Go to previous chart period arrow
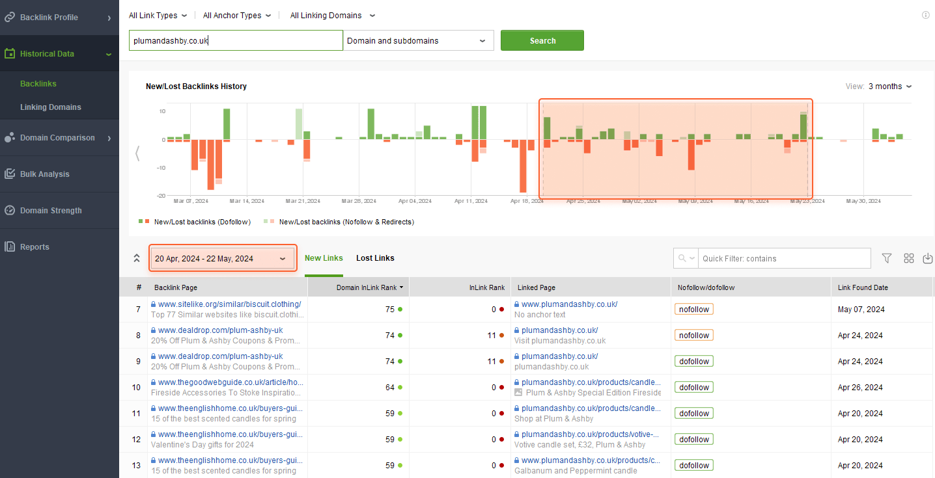Image resolution: width=935 pixels, height=478 pixels. [137, 153]
